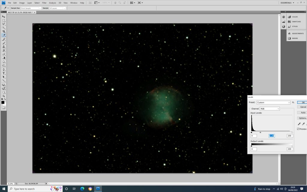This screenshot has width=307, height=192.
Task: Select the Zoom tool in toolbox
Action: click(4, 96)
